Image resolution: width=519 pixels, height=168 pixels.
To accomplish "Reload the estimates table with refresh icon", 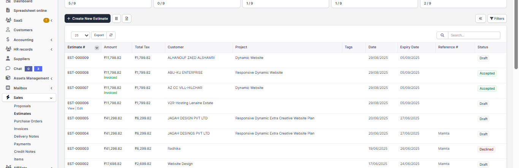I will coord(111,35).
